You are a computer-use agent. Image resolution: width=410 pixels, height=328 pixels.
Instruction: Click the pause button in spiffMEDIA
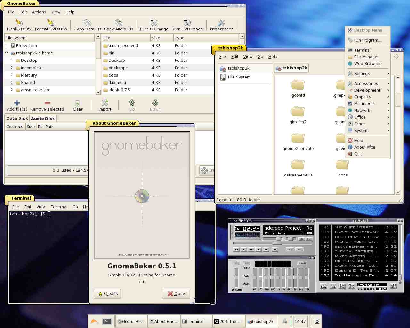(x=251, y=250)
